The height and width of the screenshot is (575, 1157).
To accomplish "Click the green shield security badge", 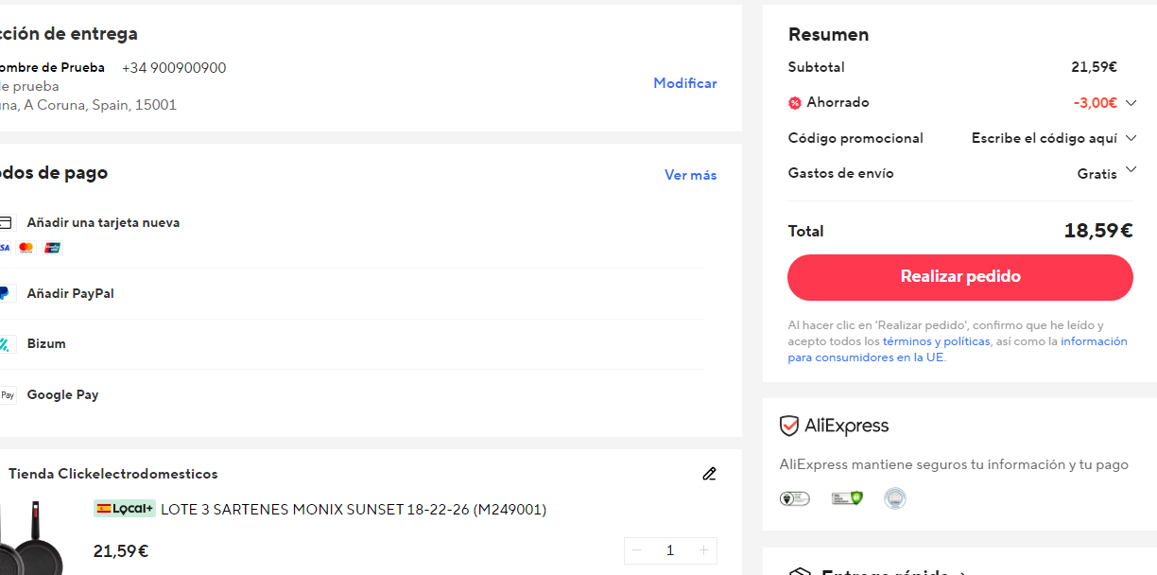I will pyautogui.click(x=847, y=498).
